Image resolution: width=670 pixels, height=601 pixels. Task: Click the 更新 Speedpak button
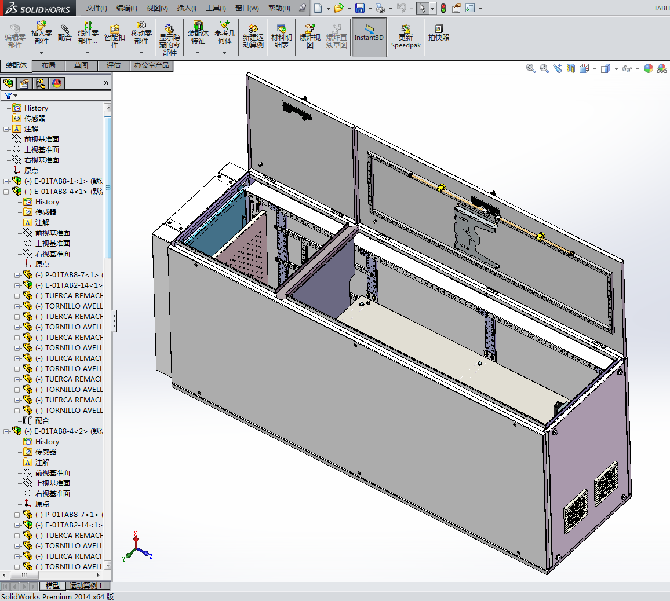point(406,36)
